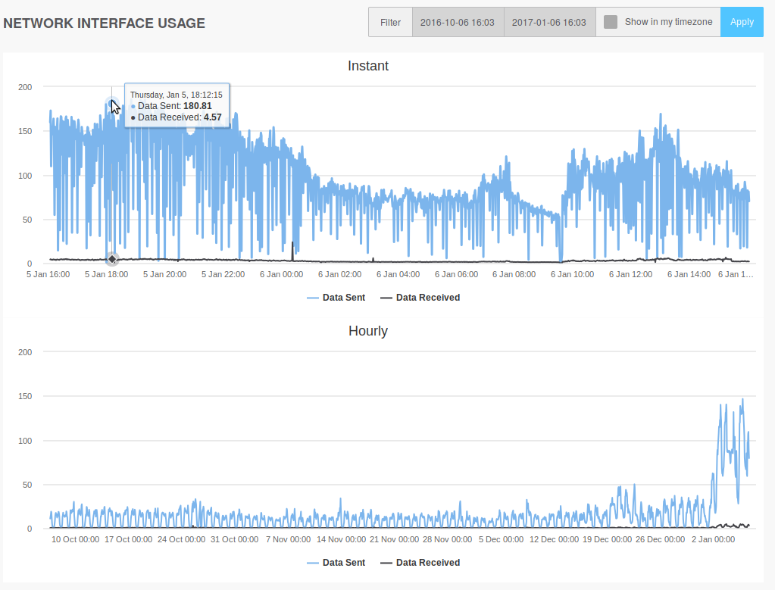Click the 10 Oct 00:00 label on Hourly chart
Viewport: 775px width, 590px height.
click(75, 539)
